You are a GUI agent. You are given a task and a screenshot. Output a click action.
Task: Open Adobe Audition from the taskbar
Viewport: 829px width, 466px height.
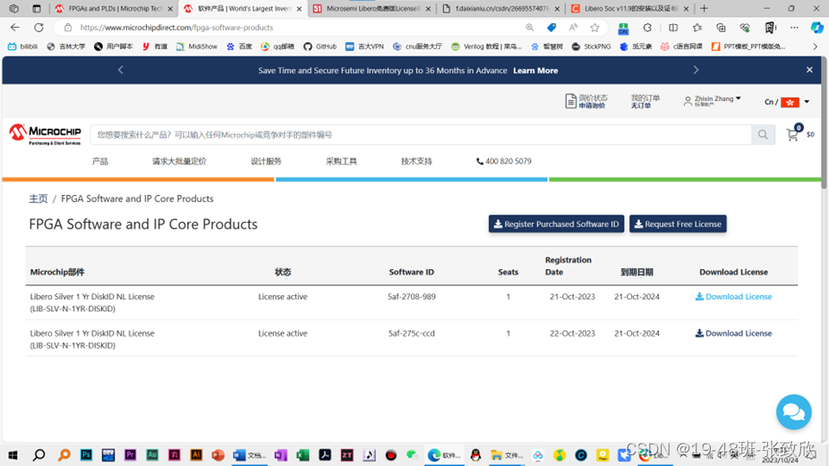152,455
